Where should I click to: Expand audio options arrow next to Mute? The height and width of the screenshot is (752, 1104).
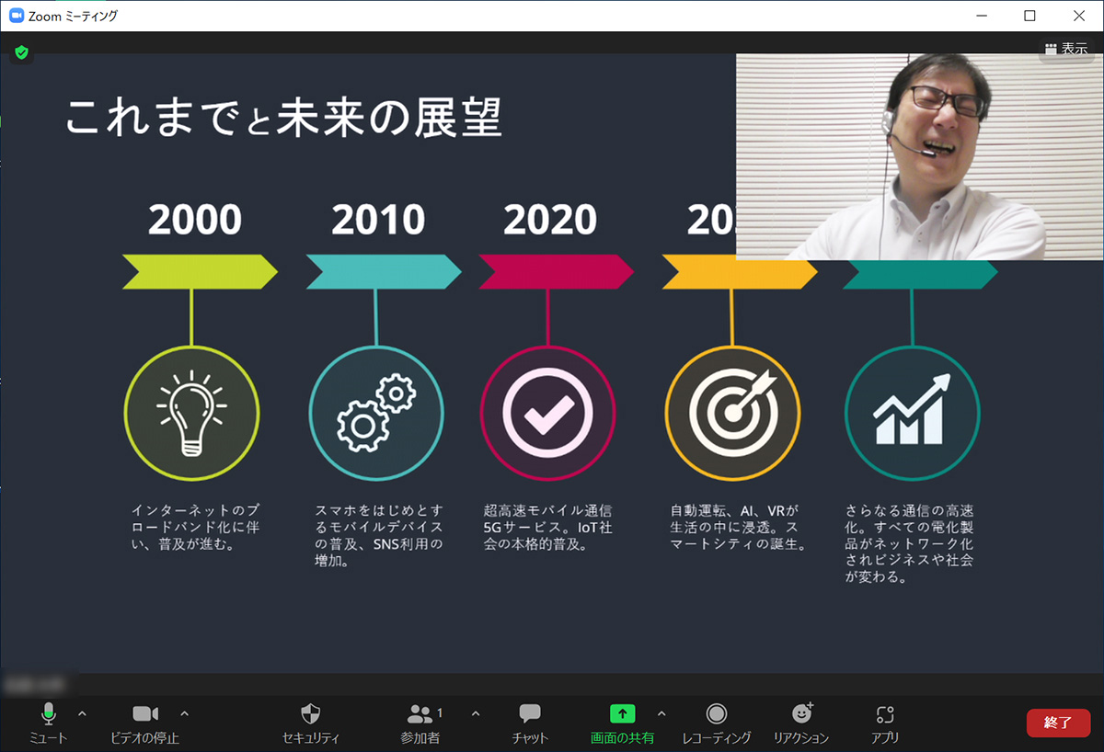click(82, 712)
